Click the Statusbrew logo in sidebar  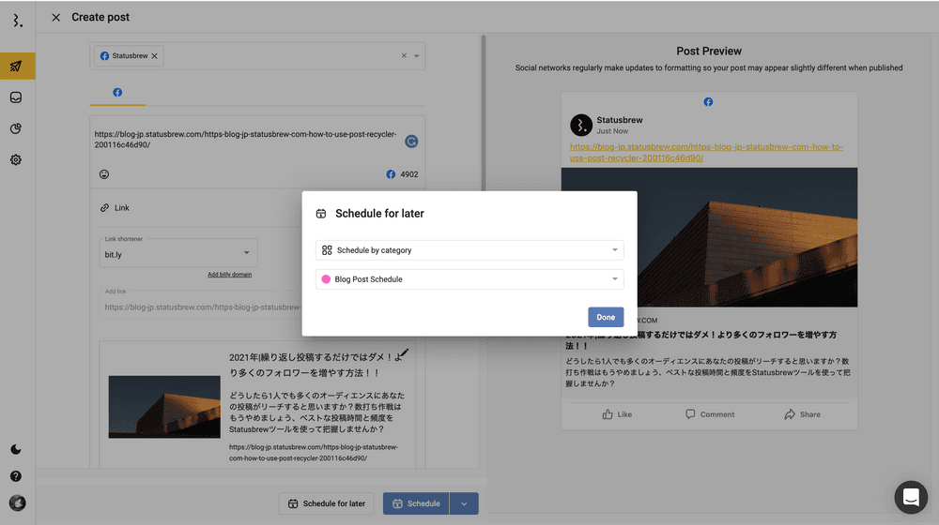click(17, 20)
